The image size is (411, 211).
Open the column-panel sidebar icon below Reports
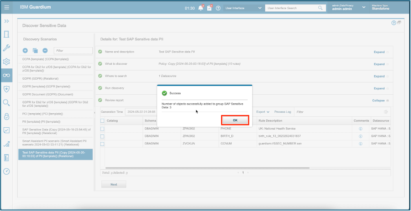pos(6,158)
